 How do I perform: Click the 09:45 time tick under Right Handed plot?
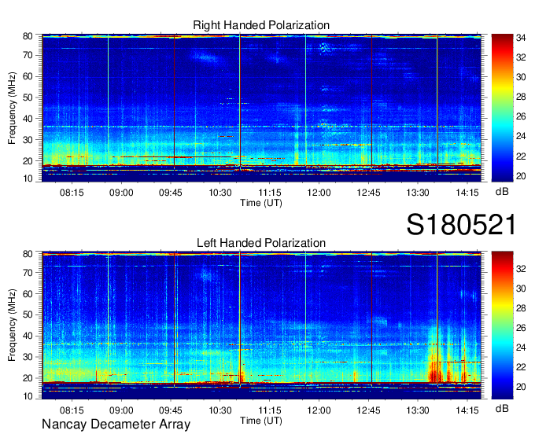171,193
